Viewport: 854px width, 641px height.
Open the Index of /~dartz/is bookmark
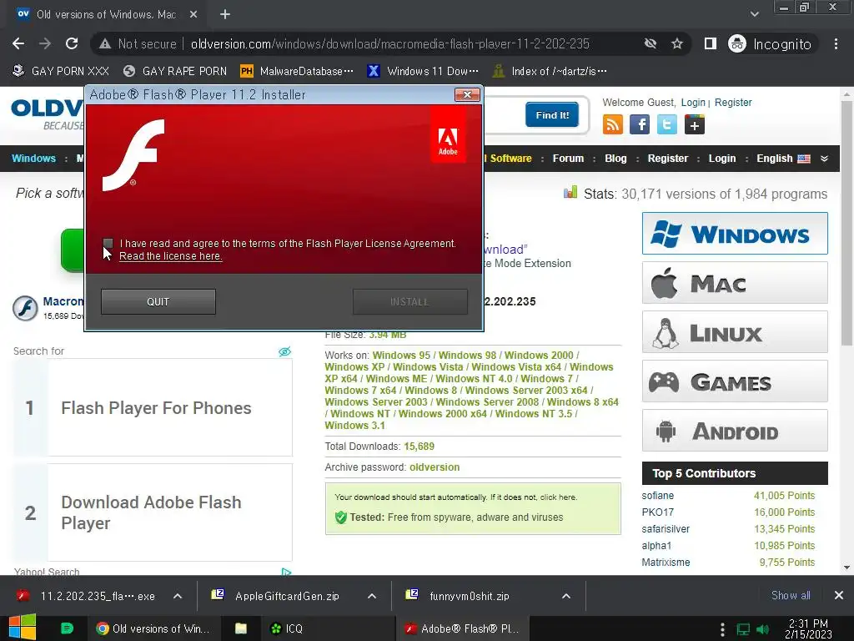tap(549, 72)
